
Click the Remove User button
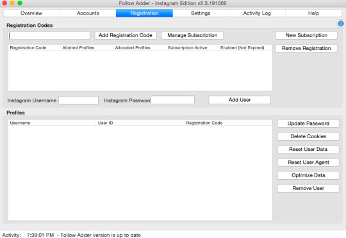[308, 188]
